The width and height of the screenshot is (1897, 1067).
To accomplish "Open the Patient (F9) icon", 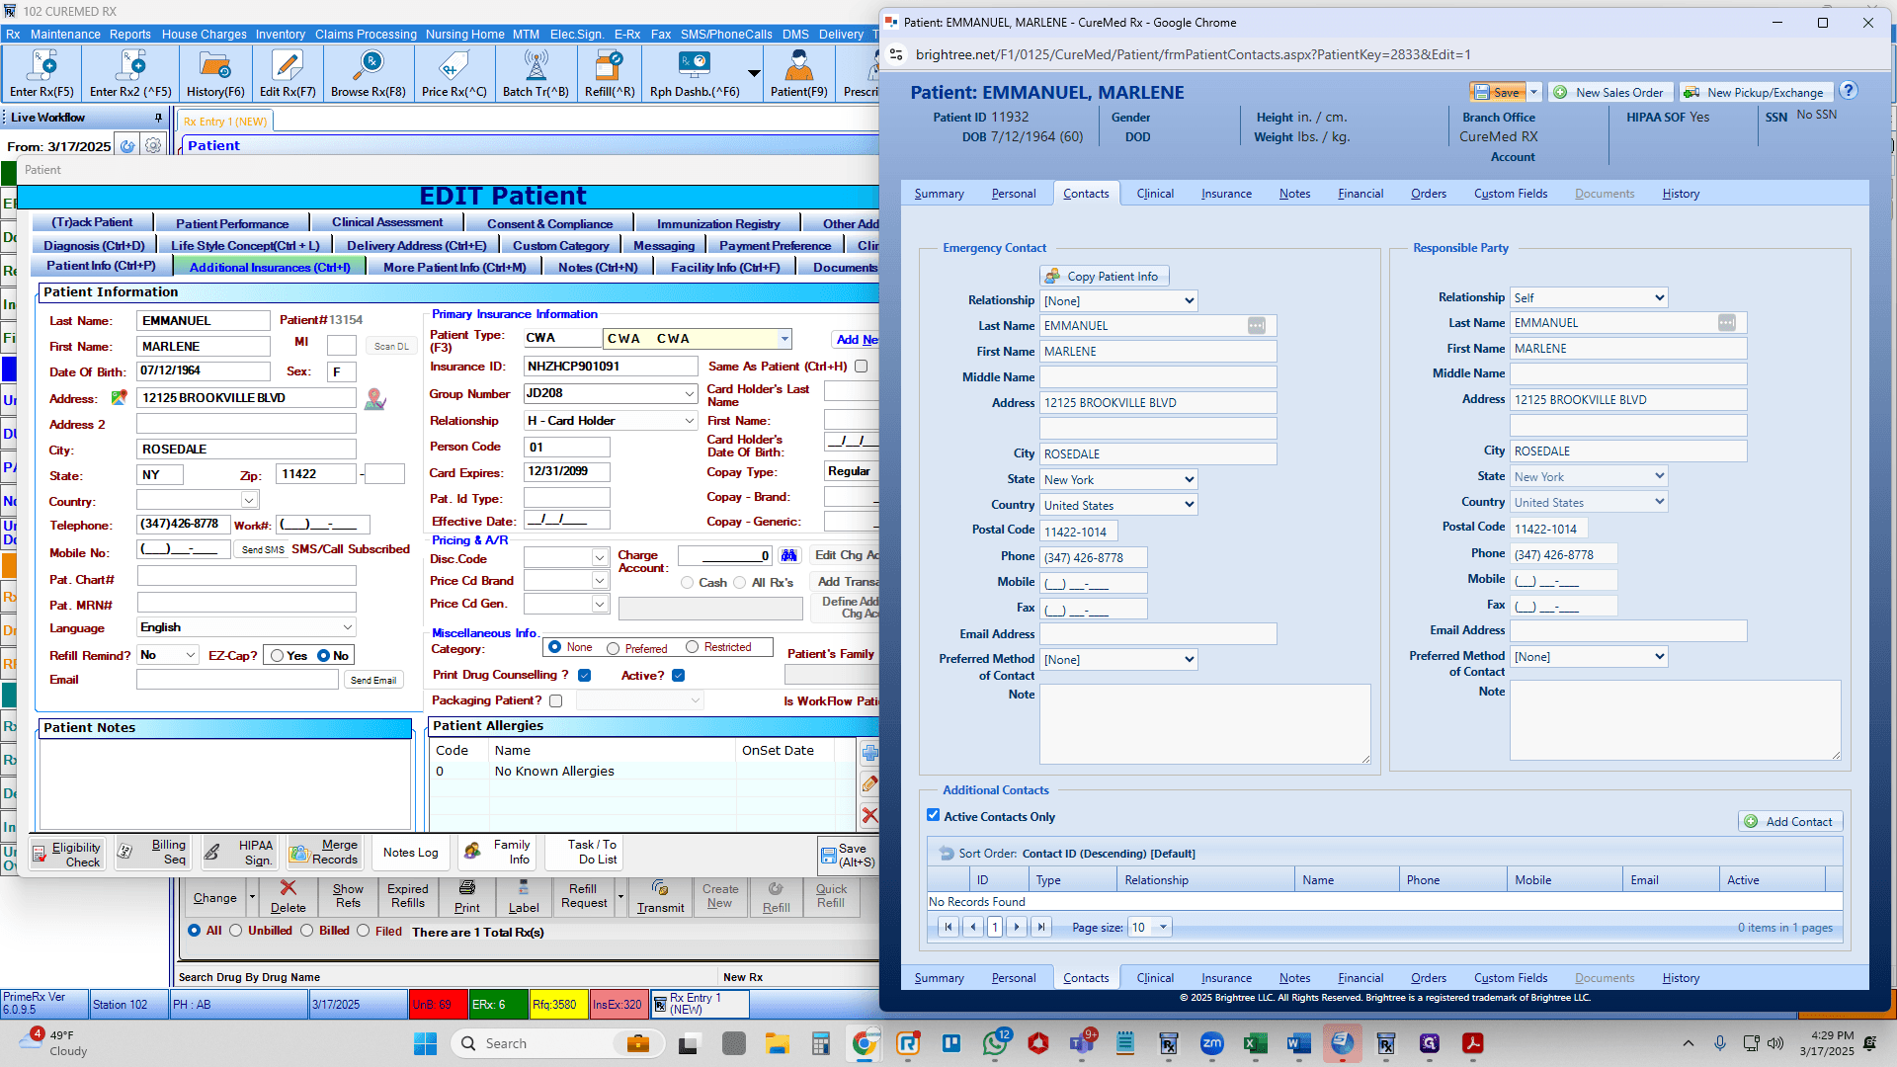I will point(799,74).
